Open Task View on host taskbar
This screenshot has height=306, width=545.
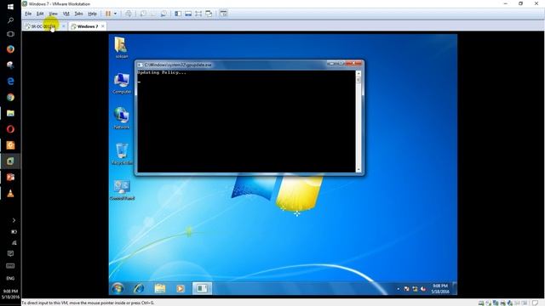pyautogui.click(x=10, y=34)
